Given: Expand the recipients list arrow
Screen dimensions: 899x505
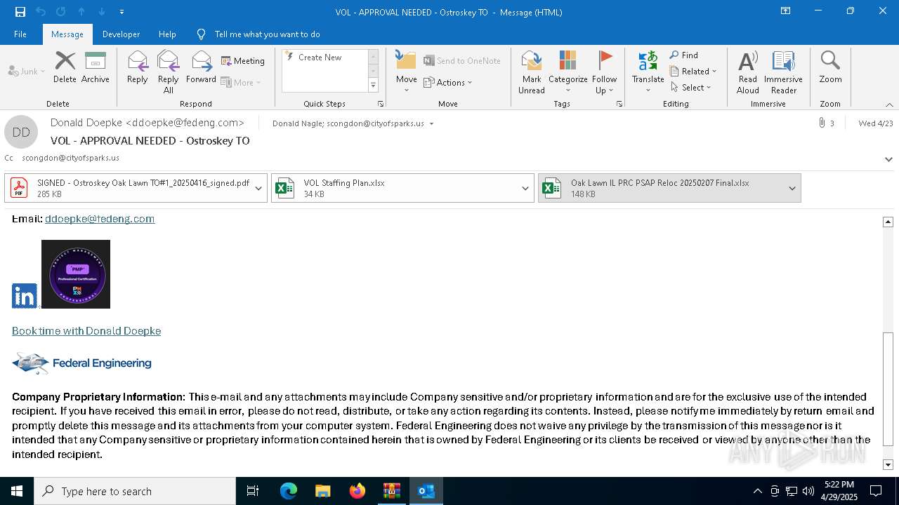Looking at the screenshot, I should [x=431, y=124].
